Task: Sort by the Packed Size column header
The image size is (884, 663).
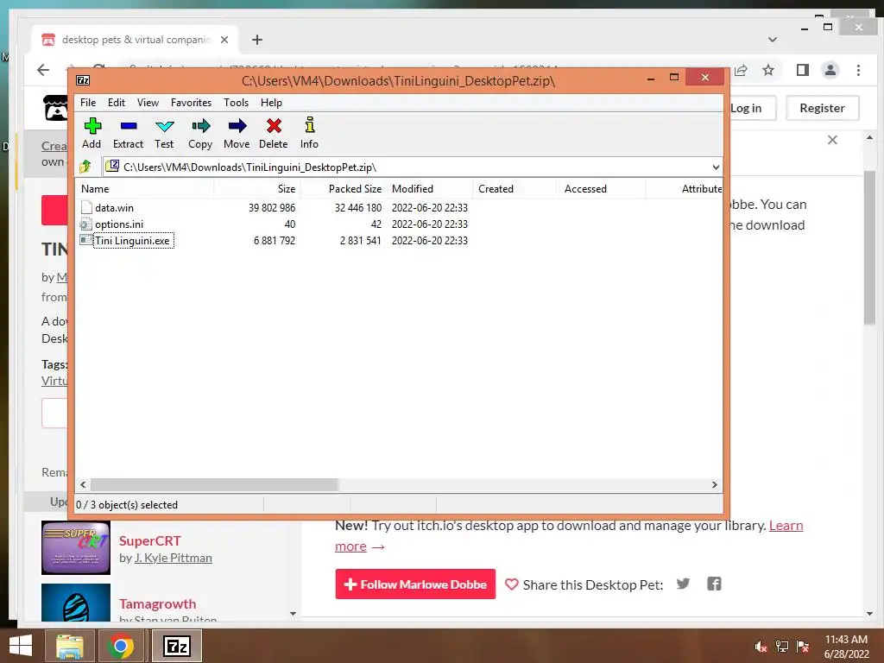Action: tap(343, 189)
